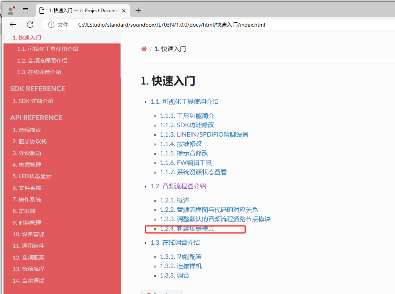Follow the 1.1.1. 工具功能简介 link

[x=187, y=116]
